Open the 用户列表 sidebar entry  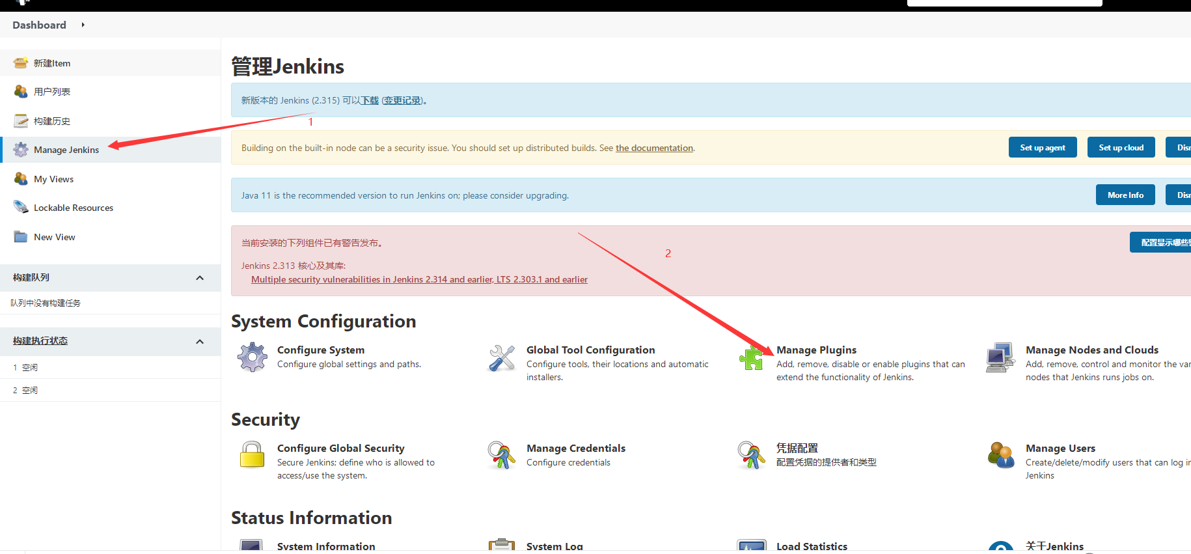click(x=52, y=92)
